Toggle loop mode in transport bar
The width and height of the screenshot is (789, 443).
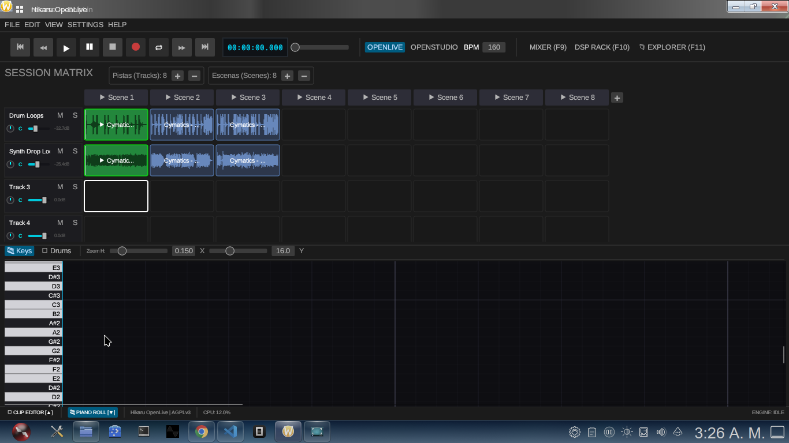tap(159, 47)
